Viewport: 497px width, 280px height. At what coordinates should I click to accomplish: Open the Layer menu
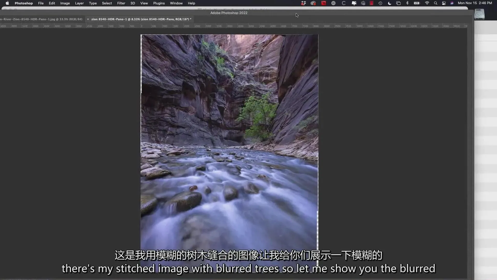point(79,3)
